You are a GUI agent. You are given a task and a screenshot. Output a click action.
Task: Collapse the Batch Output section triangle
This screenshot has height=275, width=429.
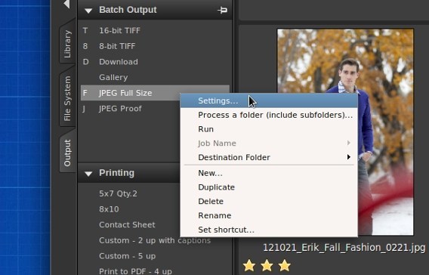[88, 11]
